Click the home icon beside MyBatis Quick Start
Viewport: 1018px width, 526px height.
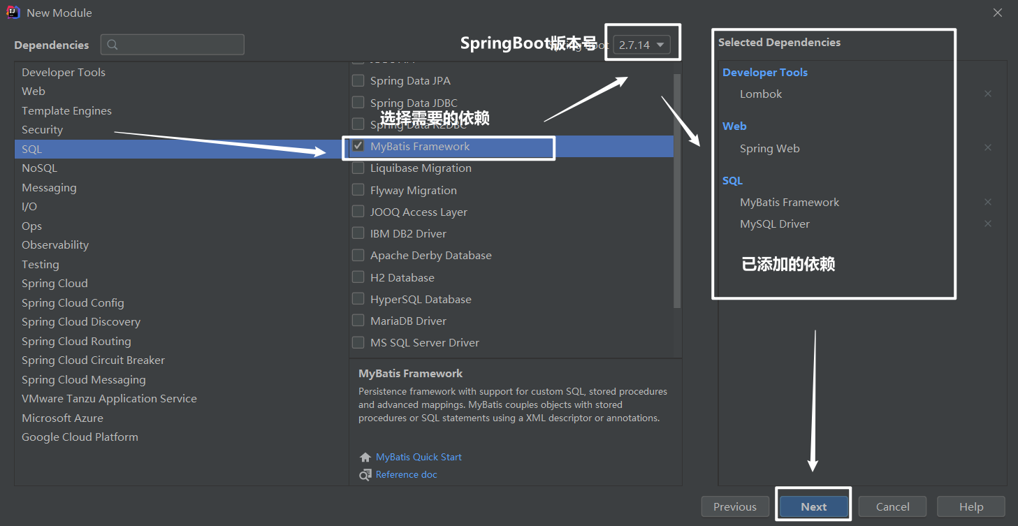[365, 457]
